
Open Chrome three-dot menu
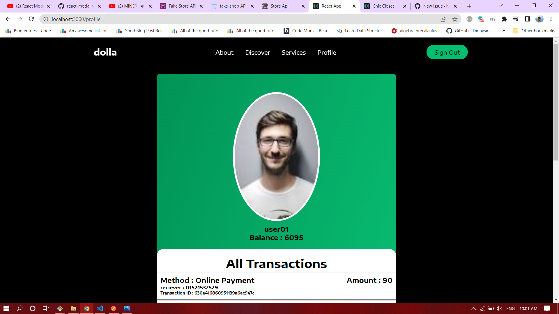(x=551, y=19)
